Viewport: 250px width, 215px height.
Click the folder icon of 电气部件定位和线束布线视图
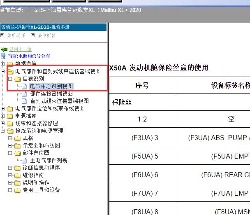(10, 109)
